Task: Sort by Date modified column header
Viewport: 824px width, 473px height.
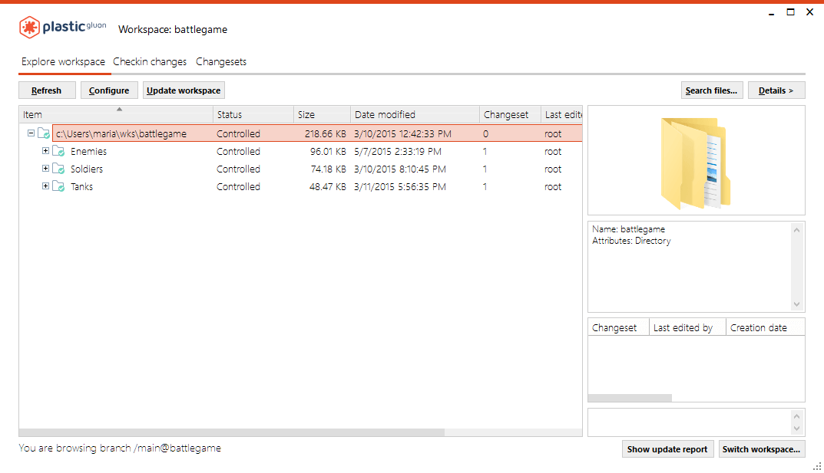Action: coord(415,114)
